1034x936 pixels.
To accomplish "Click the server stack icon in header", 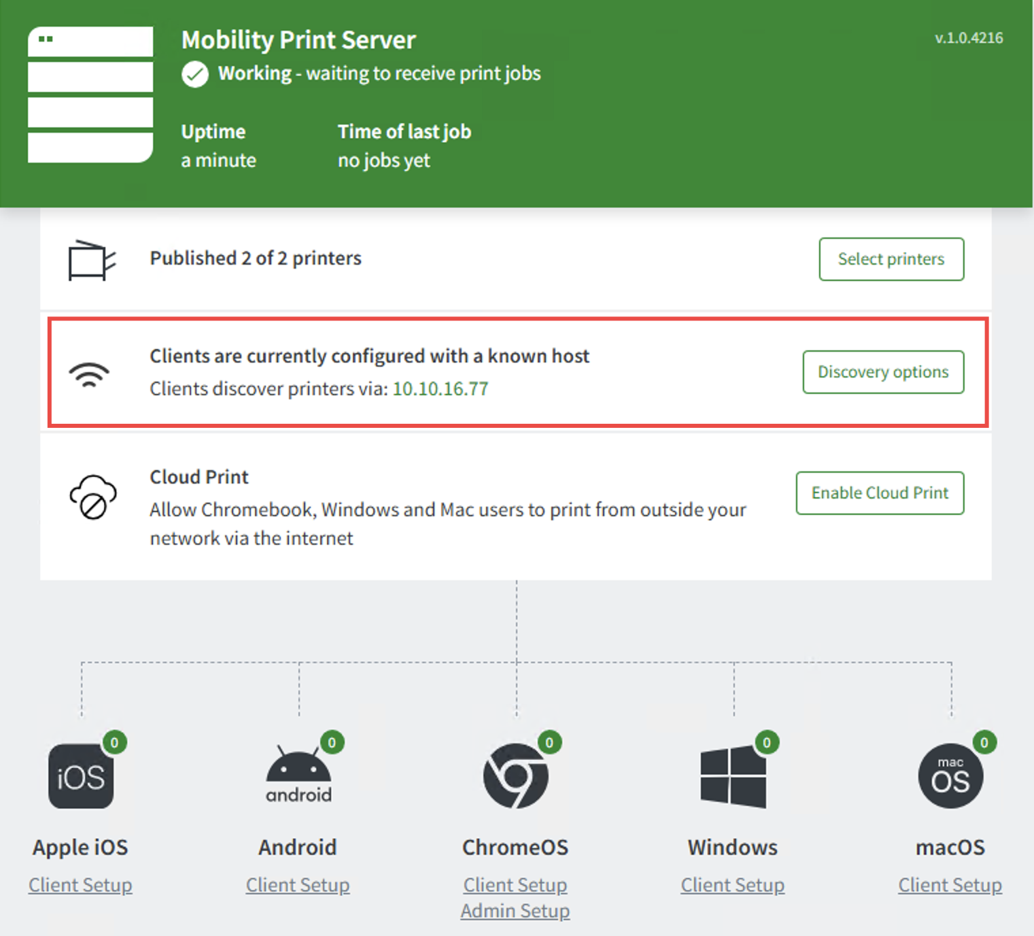I will 90,95.
